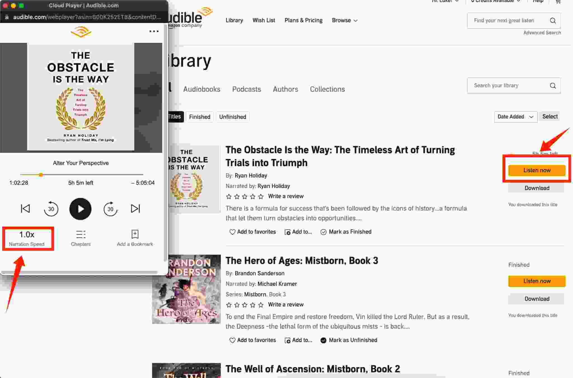This screenshot has width=573, height=378.
Task: Open Plans & Pricing page
Action: tap(303, 20)
